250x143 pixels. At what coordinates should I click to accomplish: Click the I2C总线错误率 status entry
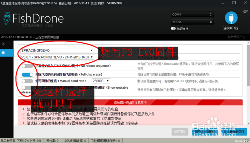75,141
